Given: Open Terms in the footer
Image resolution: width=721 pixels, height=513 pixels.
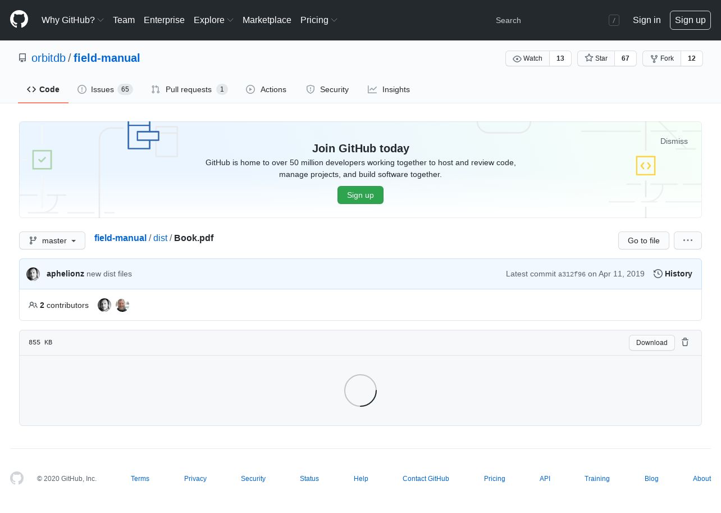Looking at the screenshot, I should [140, 479].
